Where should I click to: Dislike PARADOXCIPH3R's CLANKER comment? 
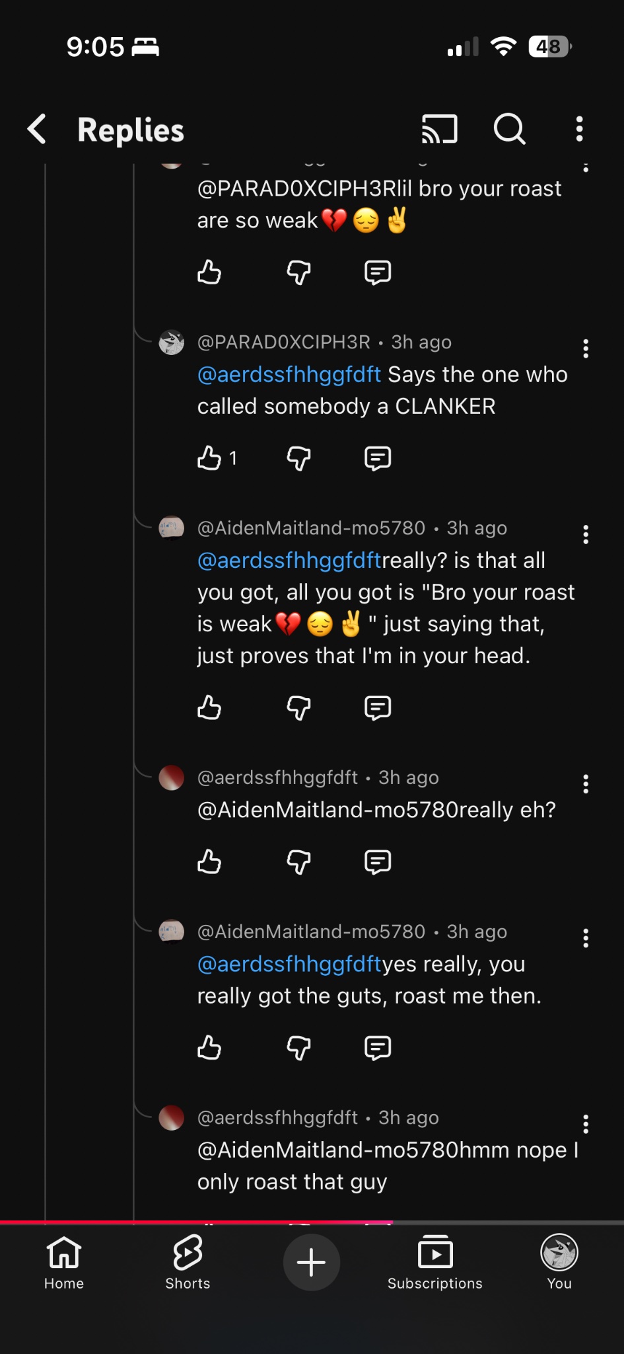pos(298,458)
